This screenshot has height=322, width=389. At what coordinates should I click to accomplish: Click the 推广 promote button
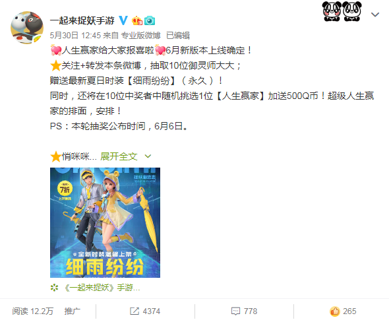[x=72, y=311]
